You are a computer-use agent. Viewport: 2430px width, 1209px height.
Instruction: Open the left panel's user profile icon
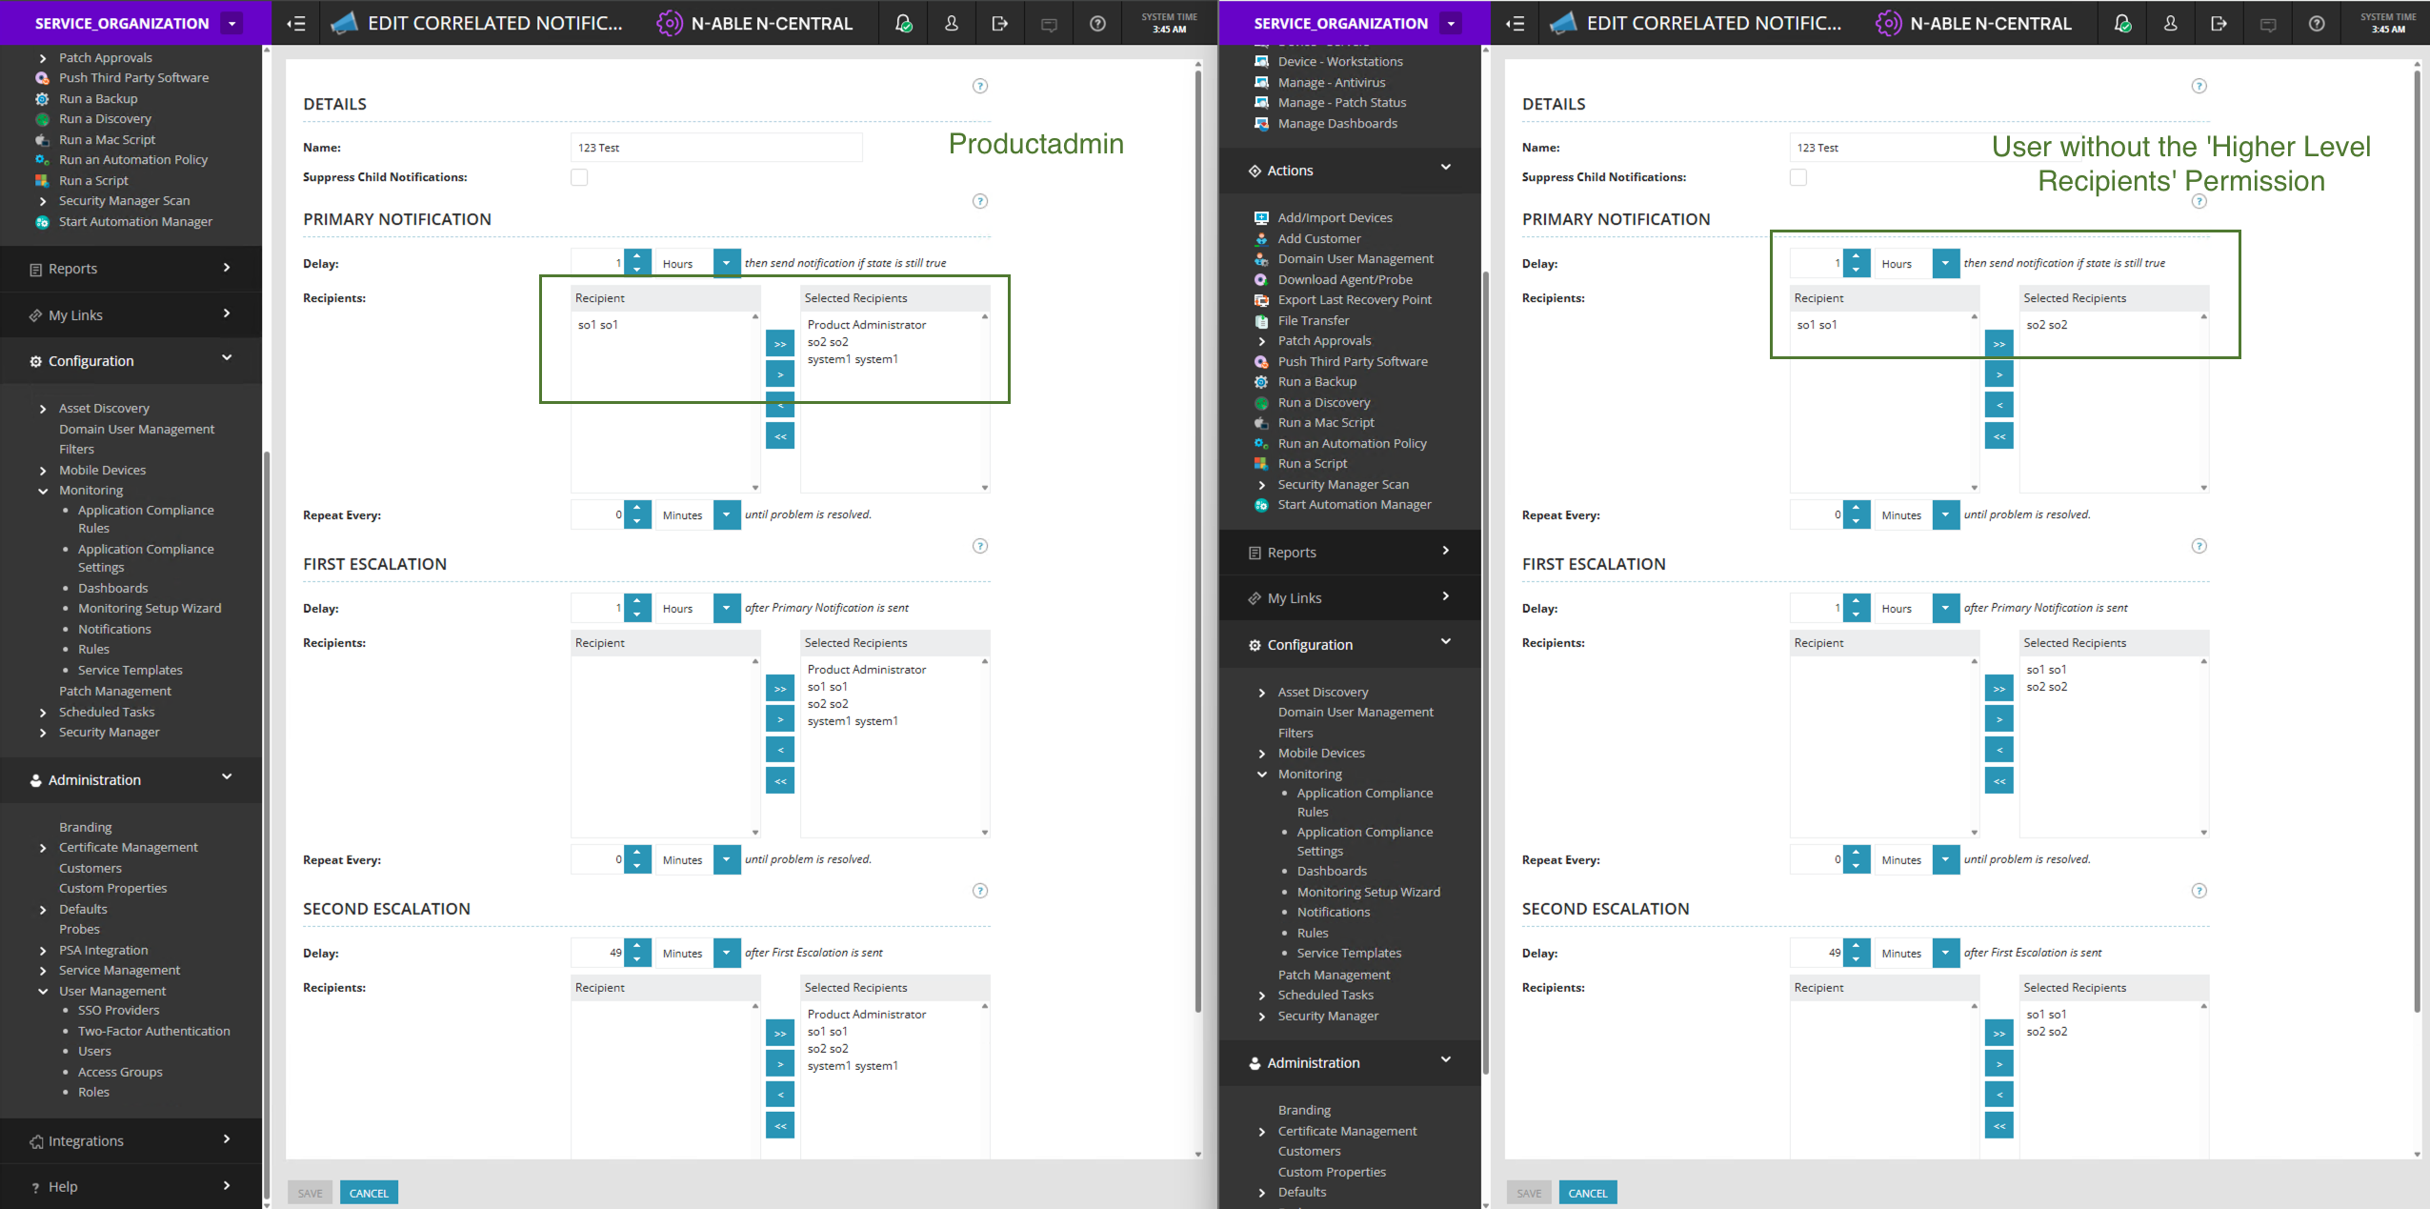coord(951,24)
